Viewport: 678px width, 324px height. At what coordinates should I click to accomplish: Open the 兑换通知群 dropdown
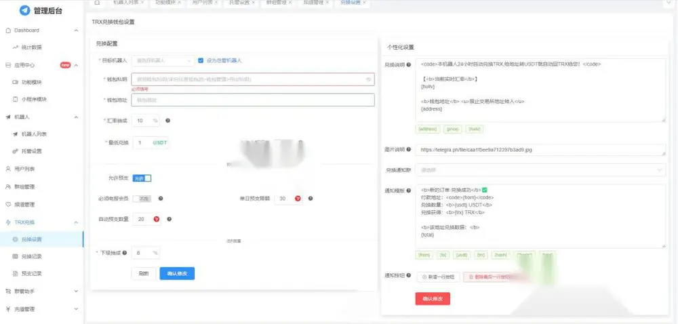pos(540,169)
